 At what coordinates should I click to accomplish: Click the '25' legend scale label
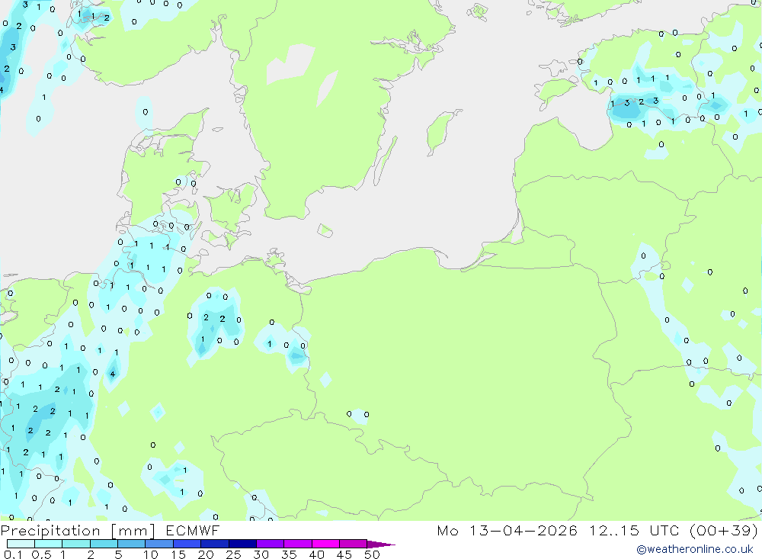click(x=234, y=554)
